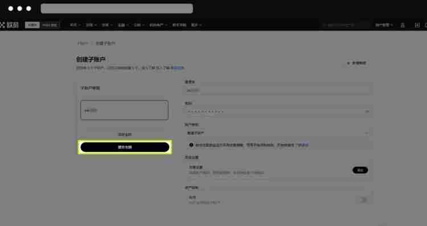Select the highlighted exchange tab beside the logo
427x226 pixels.
pos(32,25)
